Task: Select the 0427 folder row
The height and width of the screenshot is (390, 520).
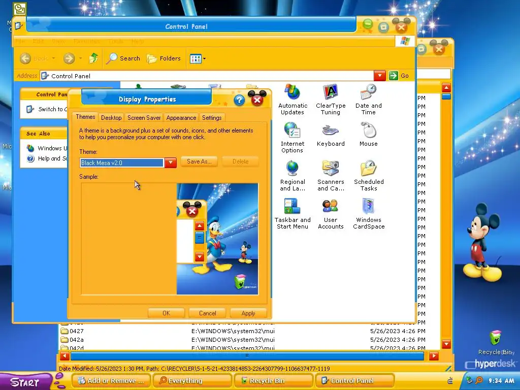Action: click(243, 331)
